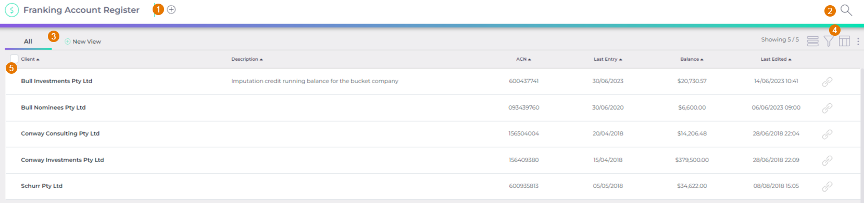Open Conway Investments Pty Ltd row
This screenshot has width=864, height=203.
pyautogui.click(x=432, y=160)
